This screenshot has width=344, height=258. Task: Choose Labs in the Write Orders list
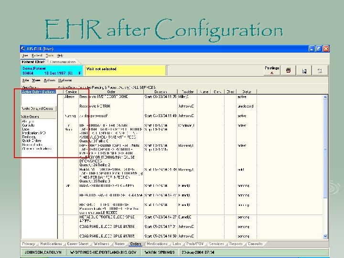pyautogui.click(x=25, y=129)
